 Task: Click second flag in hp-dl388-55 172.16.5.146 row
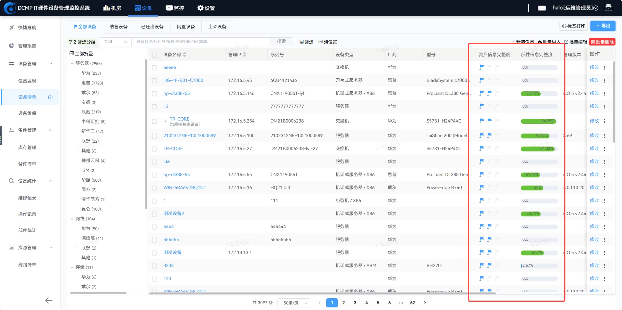pos(490,93)
